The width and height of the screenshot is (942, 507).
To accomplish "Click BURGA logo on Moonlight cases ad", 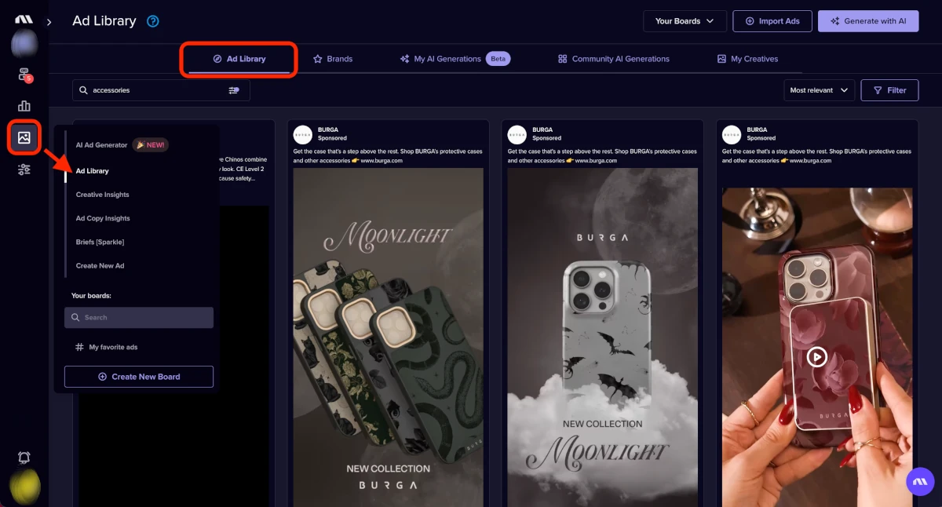I will point(302,134).
